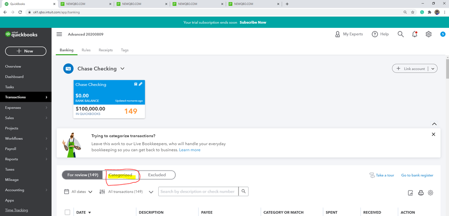Viewport: 449px width, 216px height.
Task: Switch to the Receipts tab
Action: click(x=106, y=50)
